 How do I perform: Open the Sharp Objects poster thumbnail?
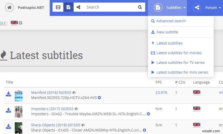click(x=19, y=128)
